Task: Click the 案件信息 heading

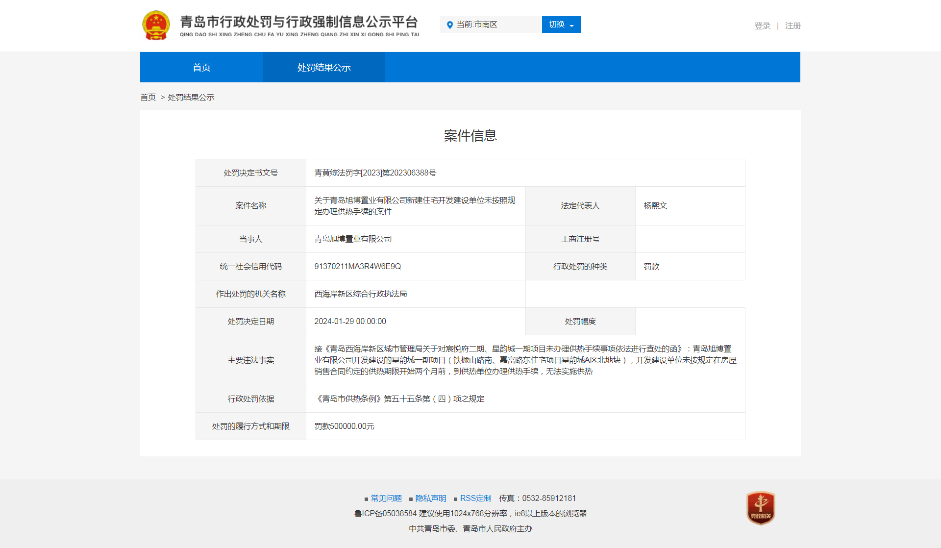Action: coord(470,135)
